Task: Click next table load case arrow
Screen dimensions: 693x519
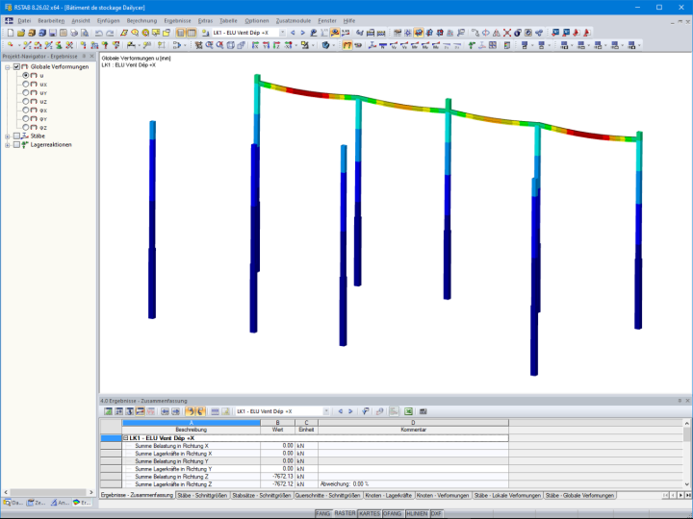Action: point(350,411)
